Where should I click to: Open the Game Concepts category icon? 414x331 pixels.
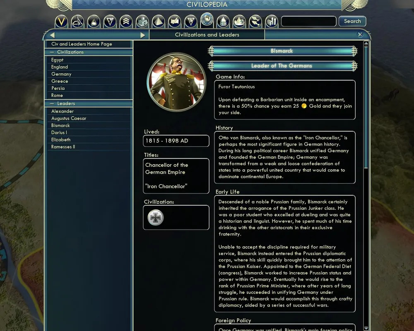[x=77, y=22]
